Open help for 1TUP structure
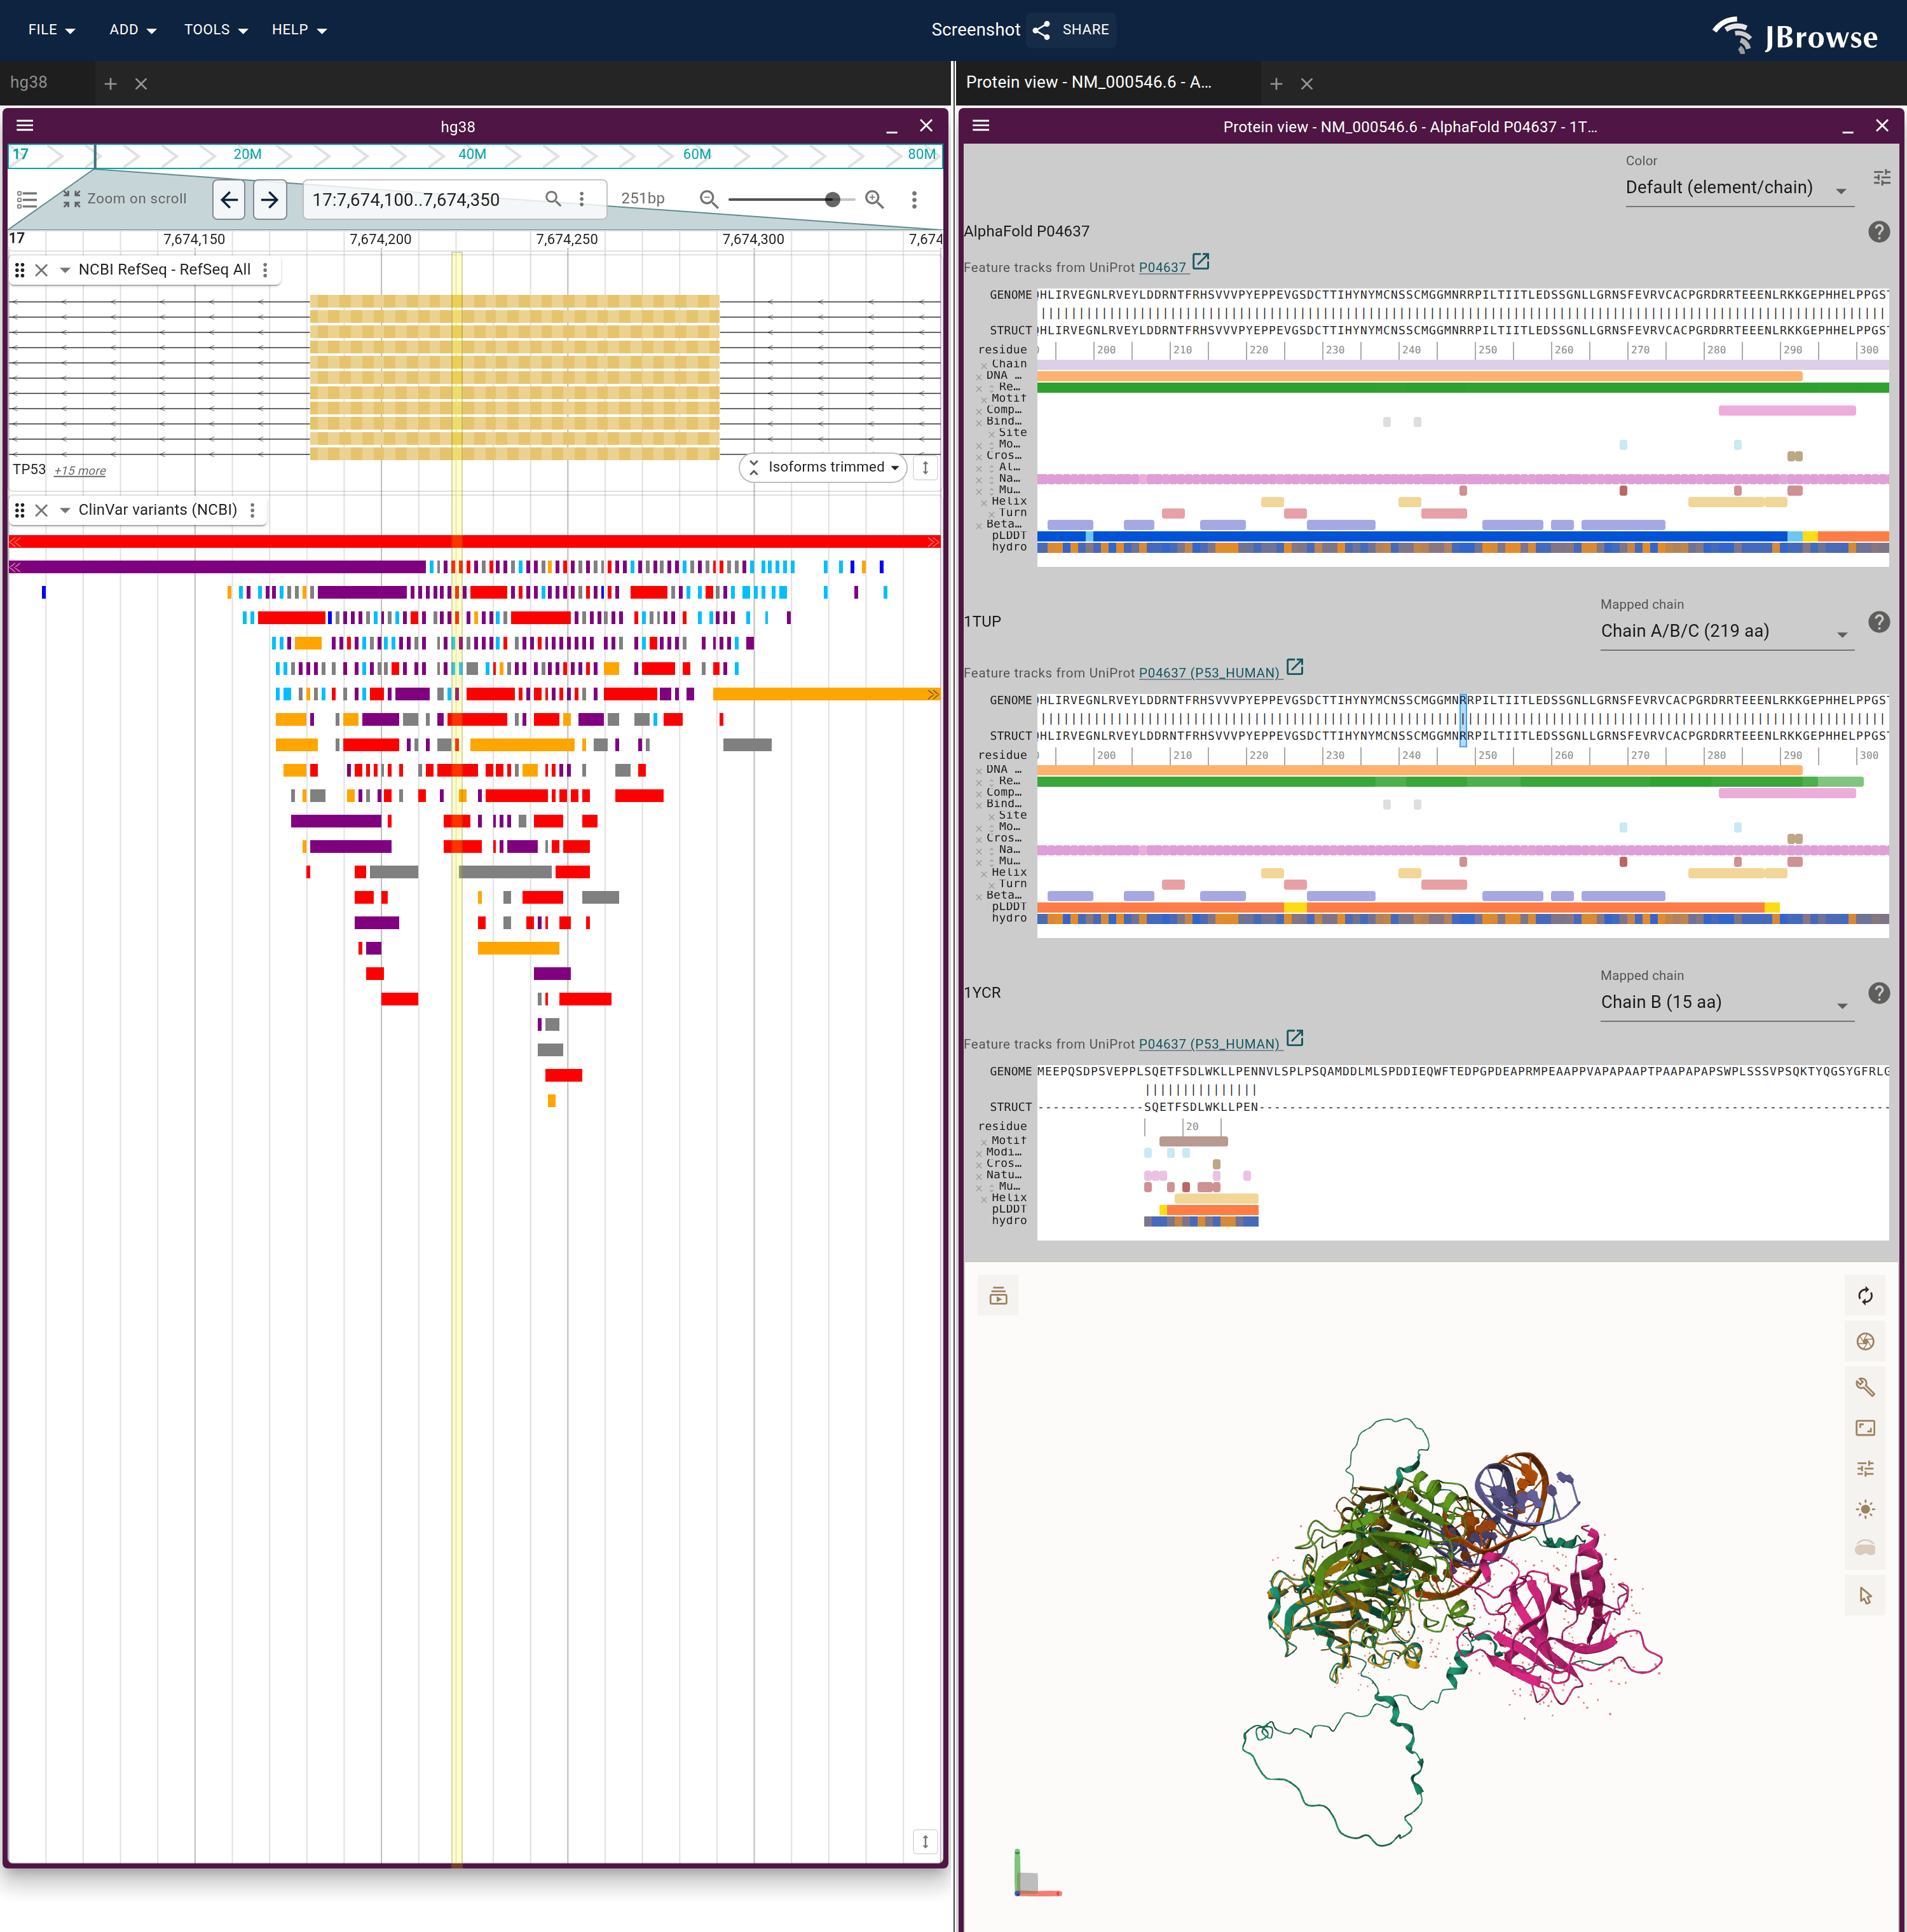Screen dimensions: 1907x1932 pyautogui.click(x=1879, y=622)
